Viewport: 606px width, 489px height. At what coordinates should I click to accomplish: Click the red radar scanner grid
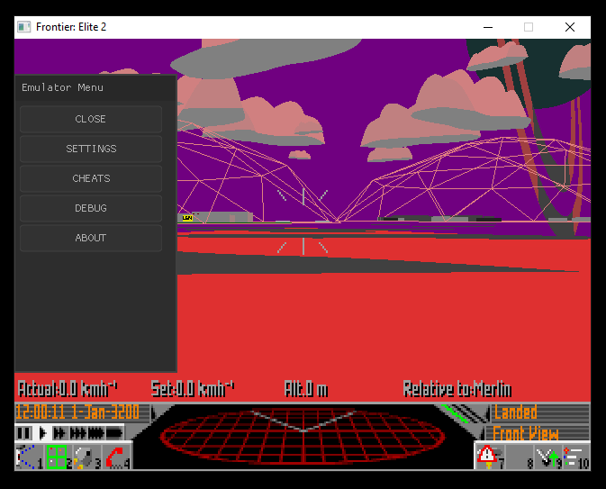click(x=303, y=436)
